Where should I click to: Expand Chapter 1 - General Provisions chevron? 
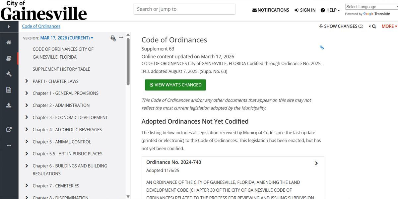click(27, 93)
